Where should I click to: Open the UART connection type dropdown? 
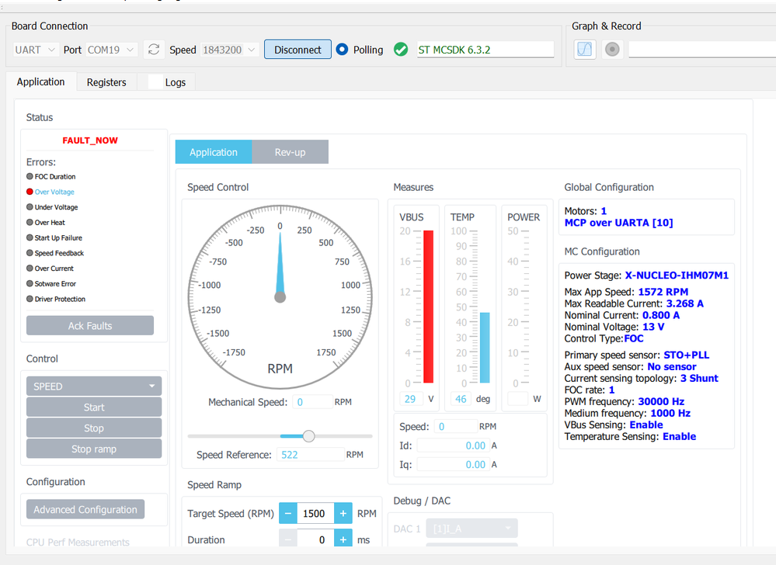click(x=36, y=50)
